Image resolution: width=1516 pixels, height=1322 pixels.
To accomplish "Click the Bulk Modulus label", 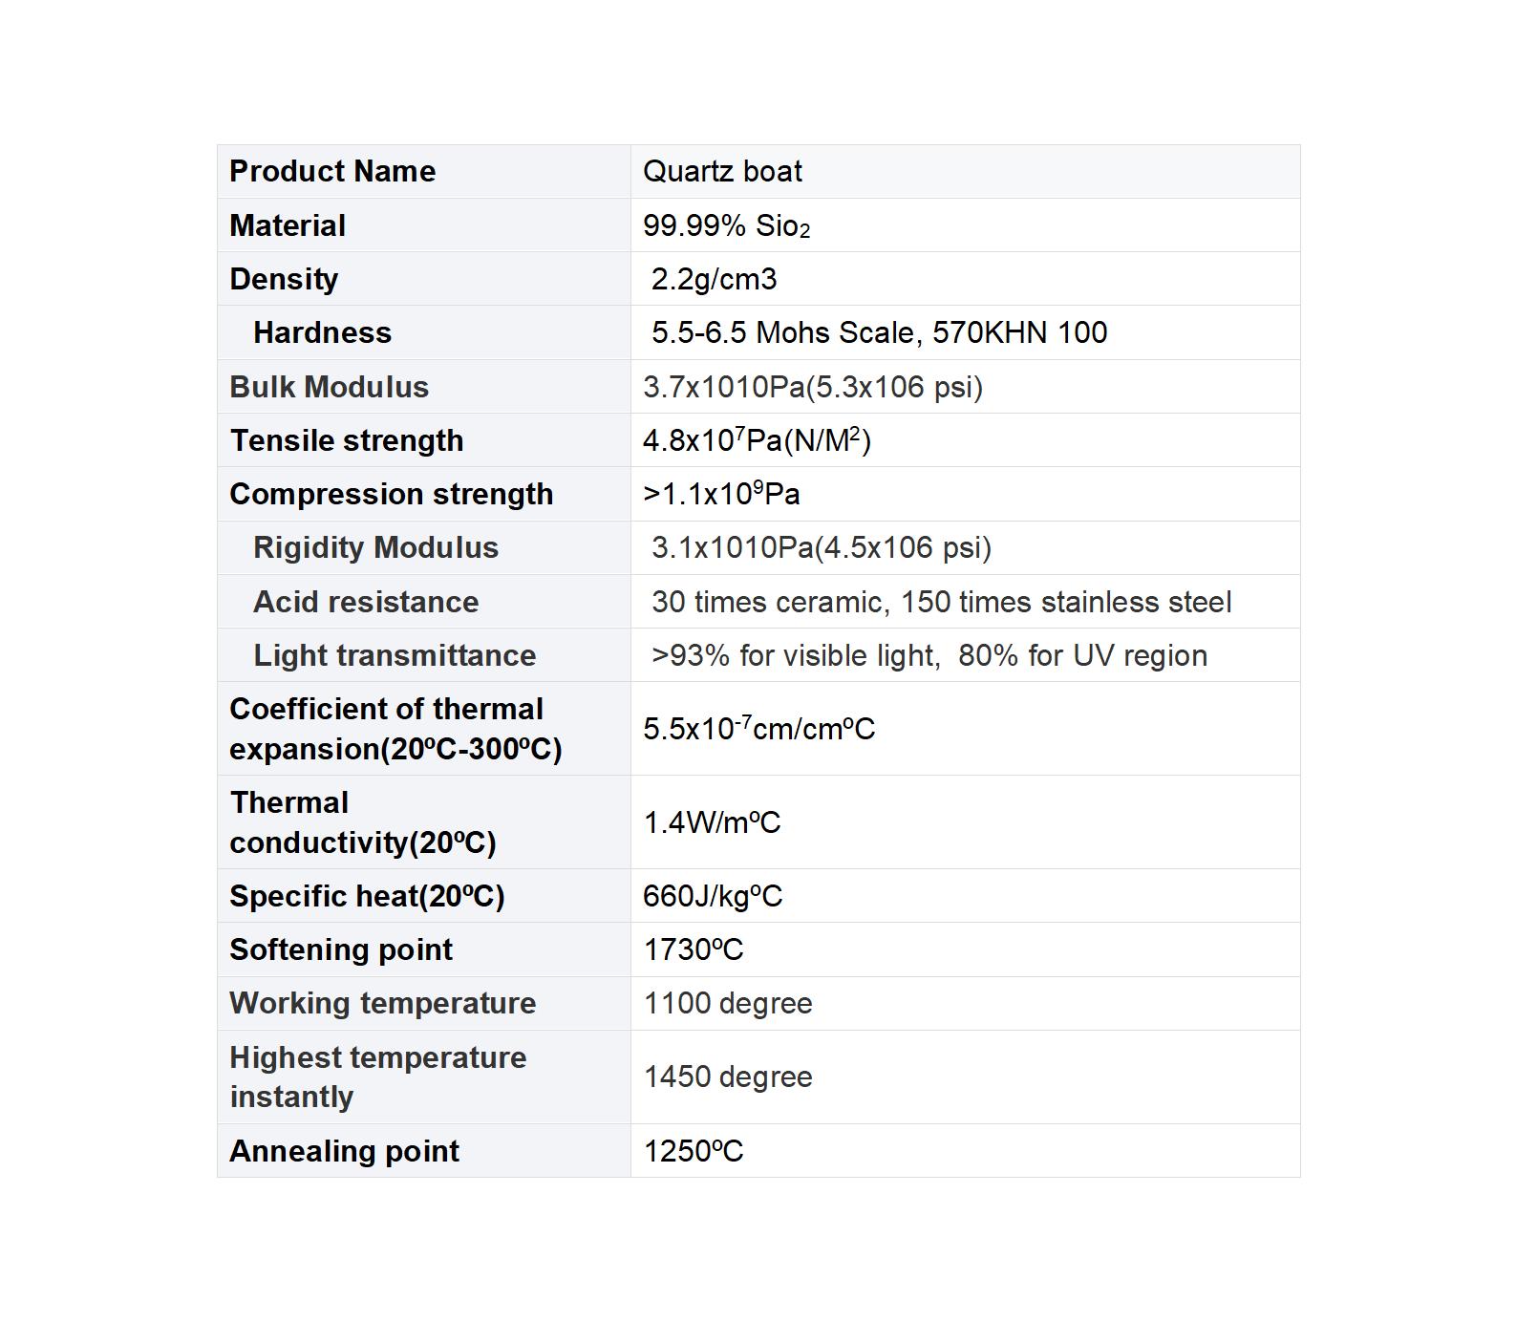I will 329,387.
